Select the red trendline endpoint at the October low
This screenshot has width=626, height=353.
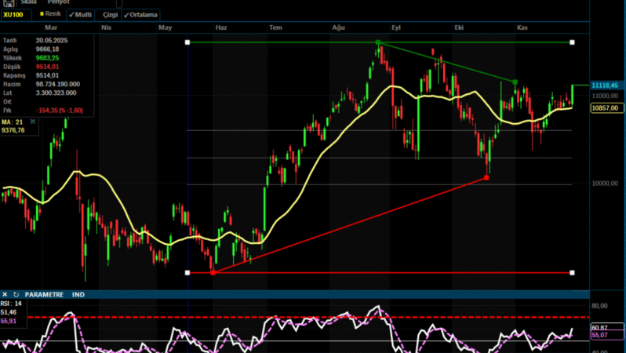tap(486, 178)
